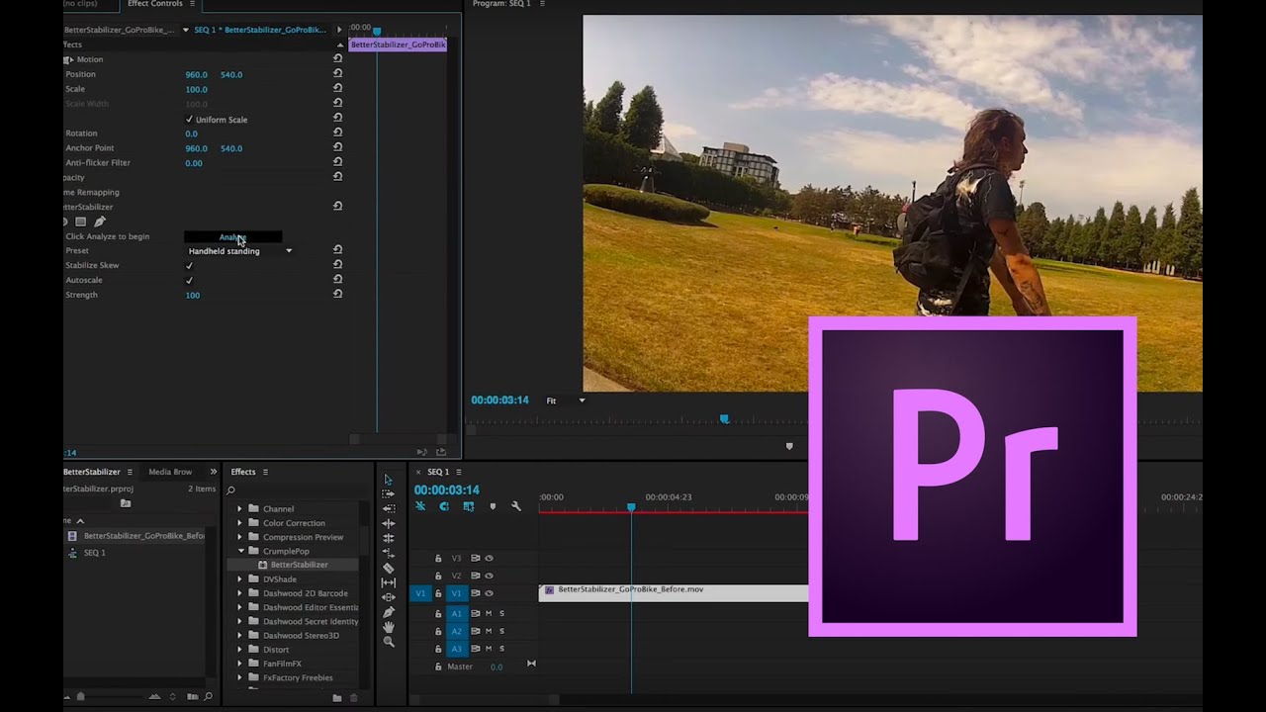1266x712 pixels.
Task: Click the Program monitor playhead handle
Action: click(x=724, y=419)
